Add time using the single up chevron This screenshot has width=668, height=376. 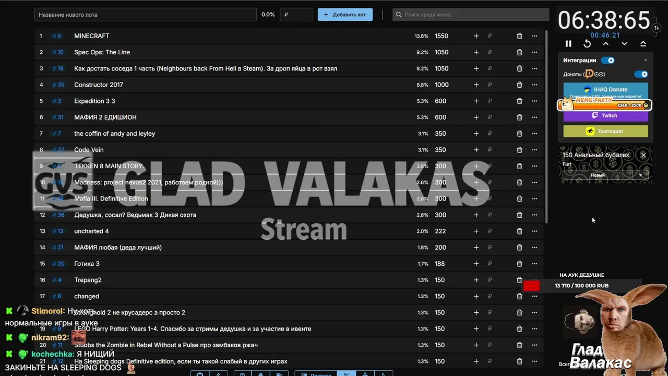(606, 44)
